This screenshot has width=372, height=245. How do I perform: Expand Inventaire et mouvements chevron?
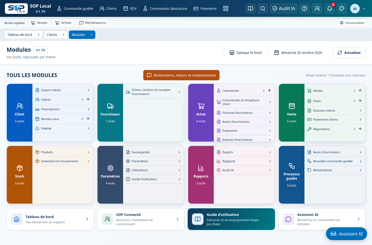[89, 161]
